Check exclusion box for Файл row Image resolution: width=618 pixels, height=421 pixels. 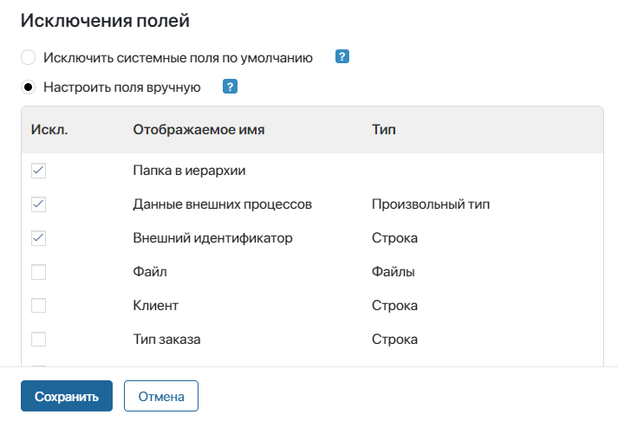(39, 272)
